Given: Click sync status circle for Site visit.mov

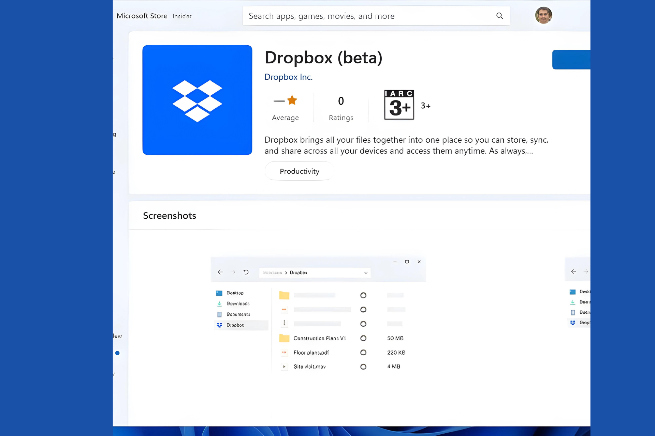Looking at the screenshot, I should tap(363, 367).
